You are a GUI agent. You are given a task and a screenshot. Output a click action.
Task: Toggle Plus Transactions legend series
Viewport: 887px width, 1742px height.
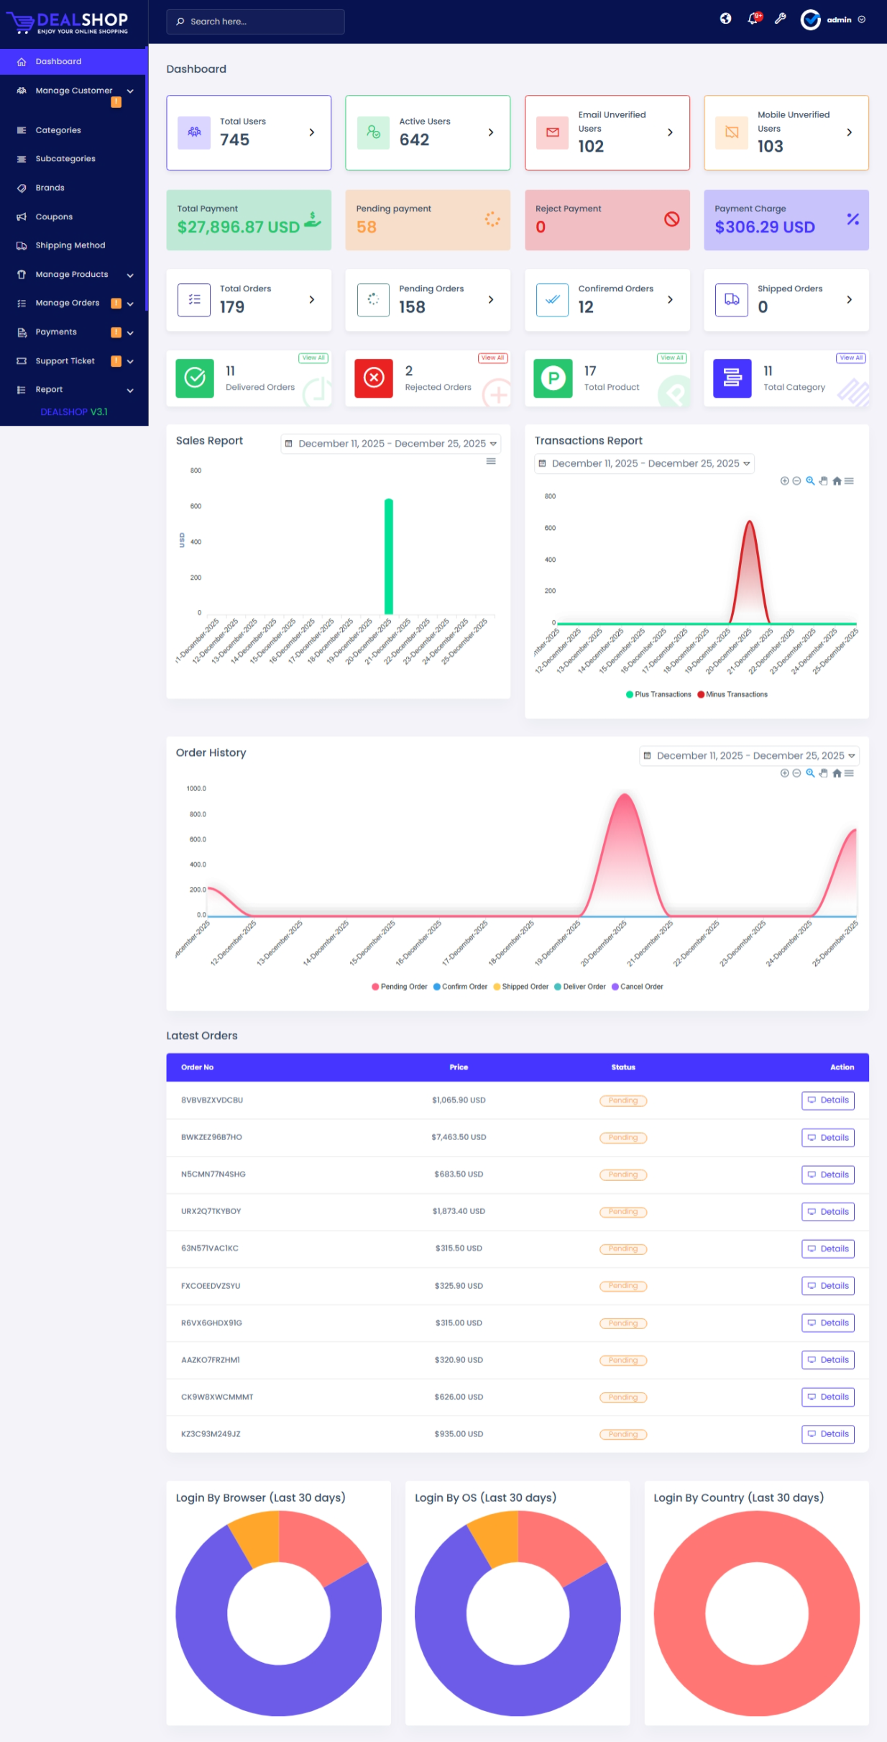point(658,695)
